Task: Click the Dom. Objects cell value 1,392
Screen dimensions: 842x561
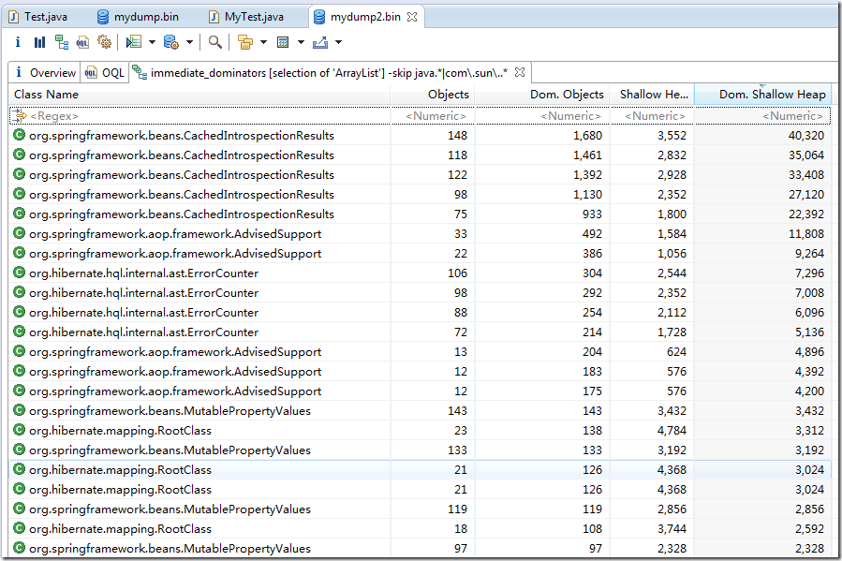Action: coord(587,174)
